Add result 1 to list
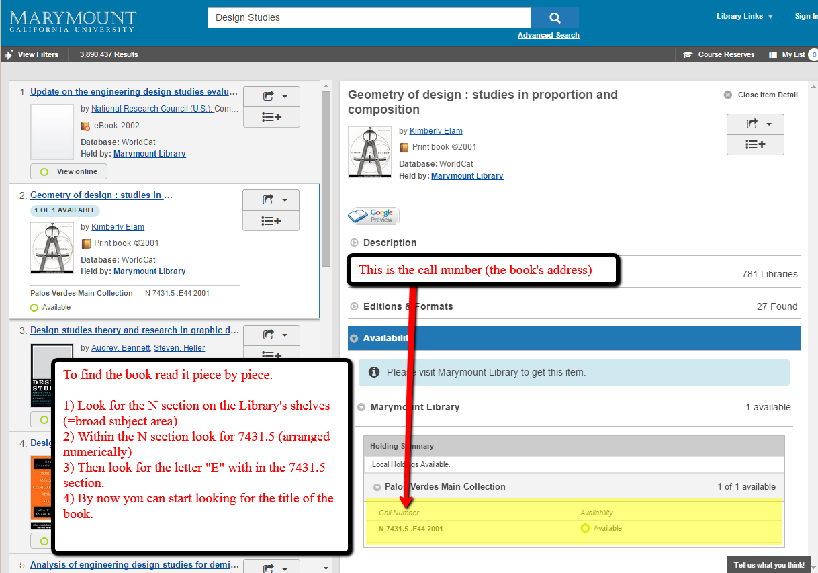Image resolution: width=818 pixels, height=573 pixels. [x=271, y=117]
